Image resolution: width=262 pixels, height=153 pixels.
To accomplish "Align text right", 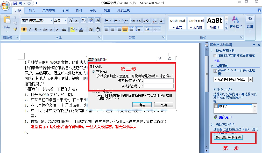I will (119, 29).
